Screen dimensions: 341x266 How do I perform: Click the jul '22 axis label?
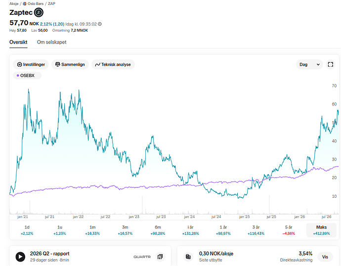[x=105, y=217]
